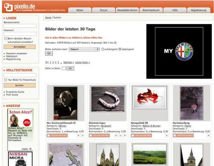Click the Home breadcrumb link

click(48, 18)
